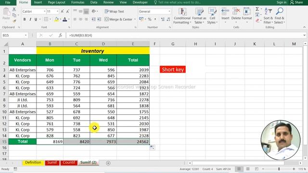
Task: Switch to Page Break Preview in status bar
Action: click(x=257, y=169)
